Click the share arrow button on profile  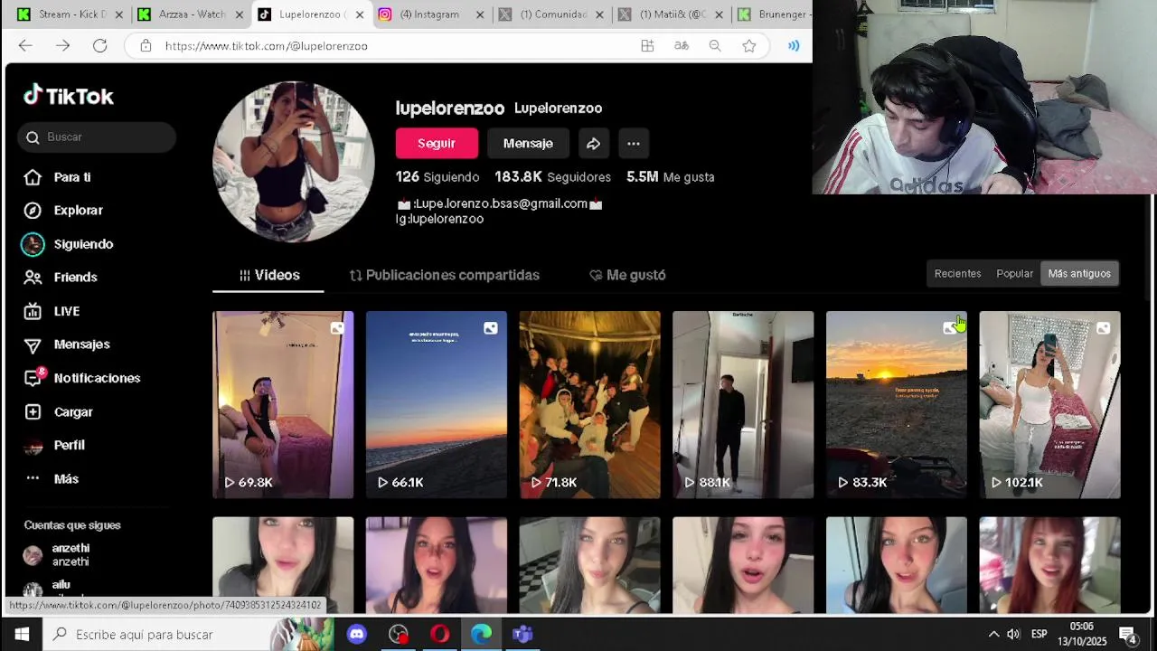coord(593,144)
